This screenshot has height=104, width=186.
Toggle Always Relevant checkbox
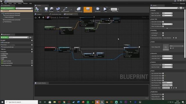tap(163, 97)
